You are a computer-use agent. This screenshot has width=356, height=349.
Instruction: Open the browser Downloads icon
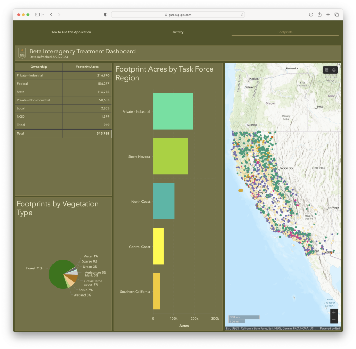coord(310,15)
